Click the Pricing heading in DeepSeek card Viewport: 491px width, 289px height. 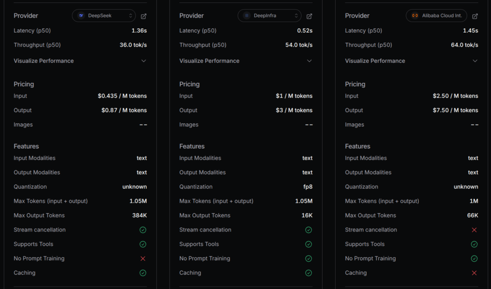tap(24, 84)
